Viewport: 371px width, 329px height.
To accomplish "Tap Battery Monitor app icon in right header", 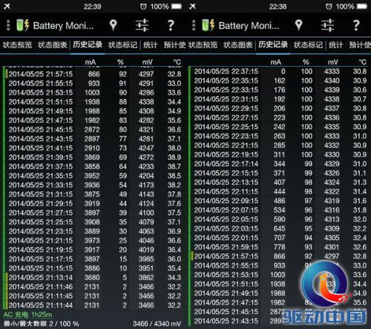I will coord(209,25).
